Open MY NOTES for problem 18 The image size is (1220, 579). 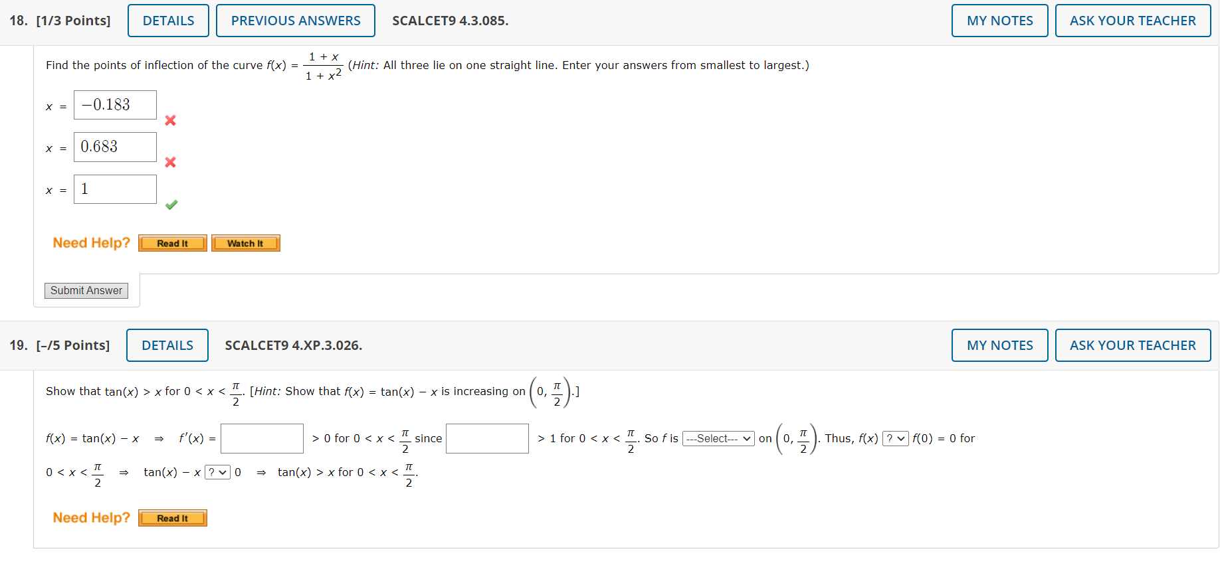coord(999,20)
